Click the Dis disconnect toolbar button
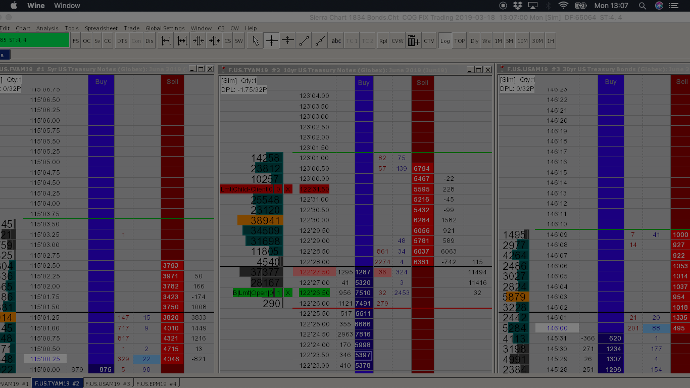 pos(150,41)
